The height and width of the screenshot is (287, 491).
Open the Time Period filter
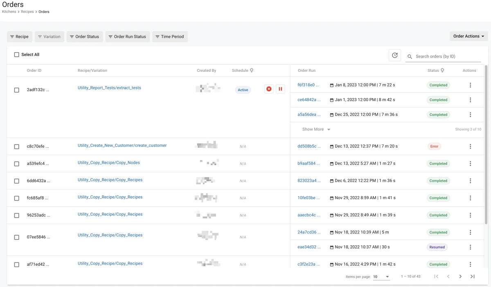(170, 36)
